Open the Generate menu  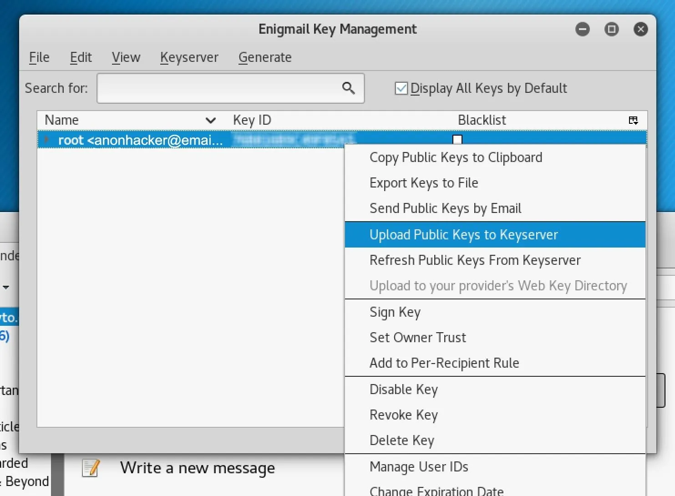tap(265, 57)
